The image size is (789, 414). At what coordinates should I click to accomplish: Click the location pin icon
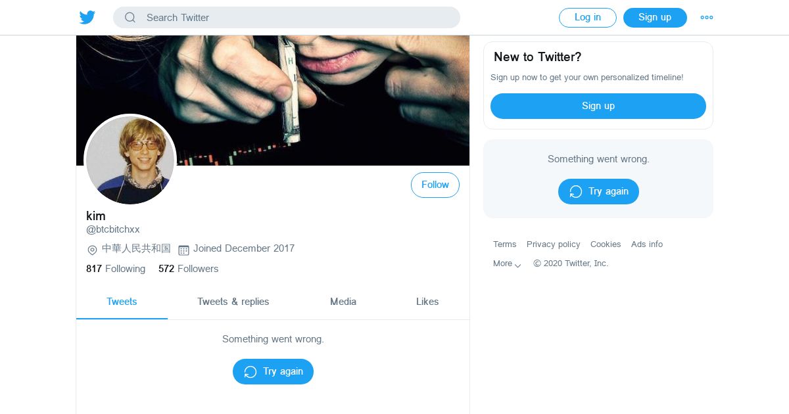point(93,250)
